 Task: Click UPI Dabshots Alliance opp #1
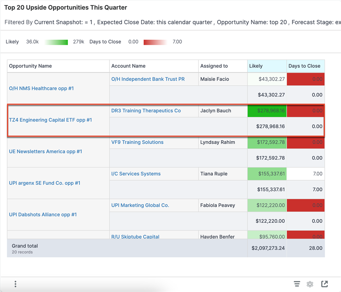coord(43,215)
